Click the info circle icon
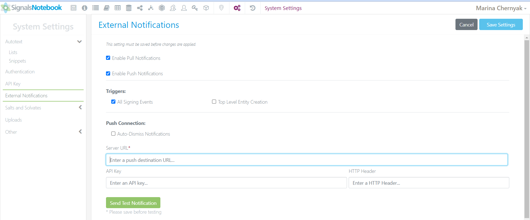 tap(84, 8)
